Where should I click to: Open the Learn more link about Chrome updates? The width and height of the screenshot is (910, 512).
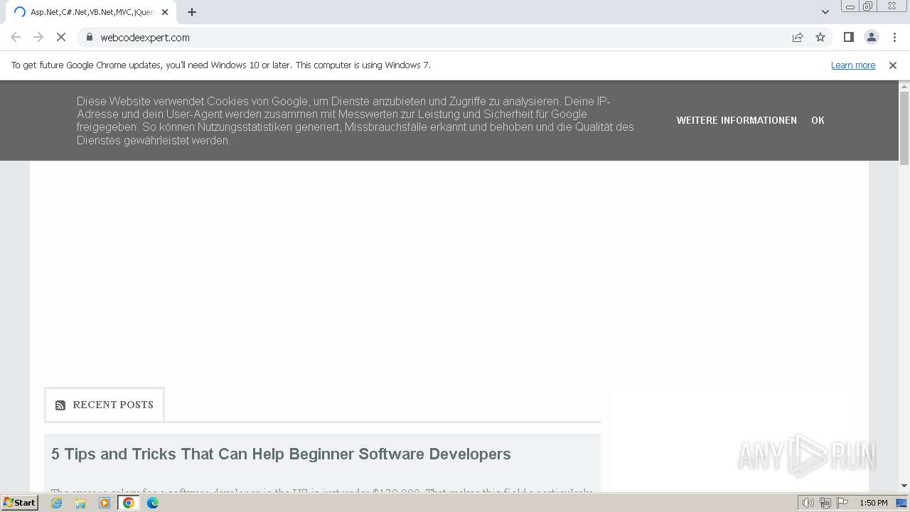pyautogui.click(x=853, y=65)
